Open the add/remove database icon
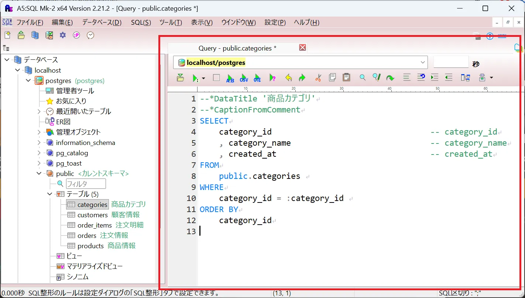Screen dimensions: 525x298 click(35, 35)
